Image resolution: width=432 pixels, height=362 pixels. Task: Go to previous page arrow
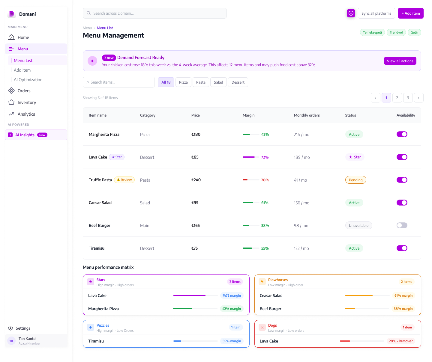[376, 98]
